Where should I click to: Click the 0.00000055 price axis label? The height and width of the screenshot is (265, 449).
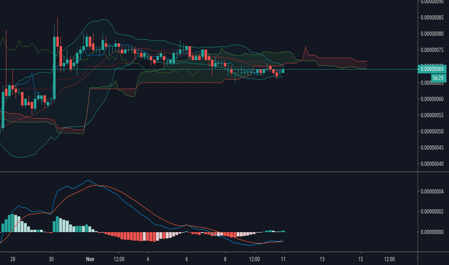(432, 115)
